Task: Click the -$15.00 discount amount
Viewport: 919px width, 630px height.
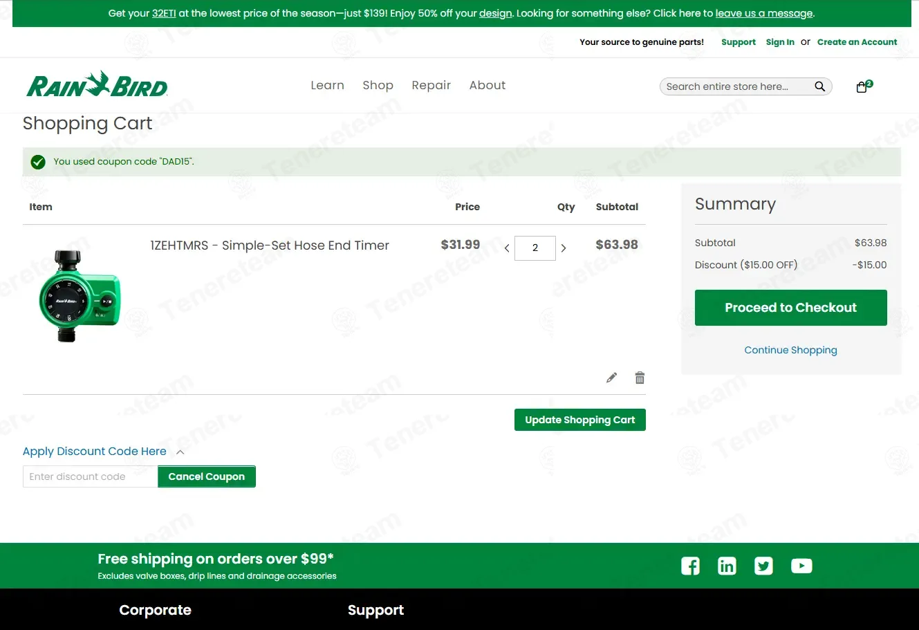Action: (x=869, y=265)
